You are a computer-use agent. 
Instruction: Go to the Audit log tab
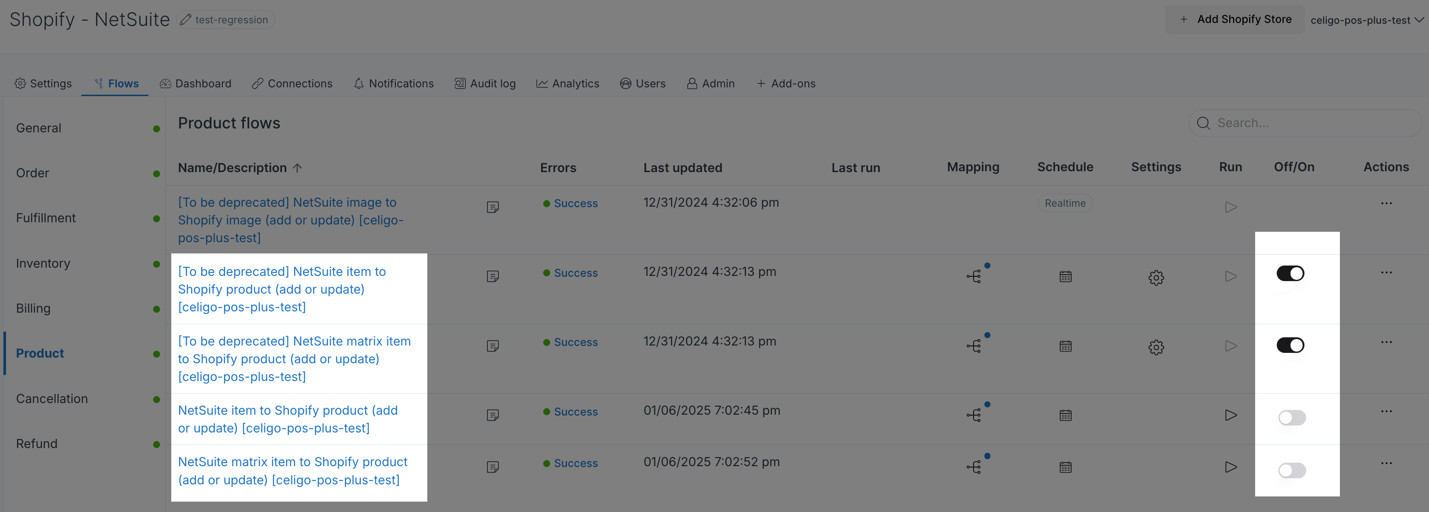coord(485,84)
